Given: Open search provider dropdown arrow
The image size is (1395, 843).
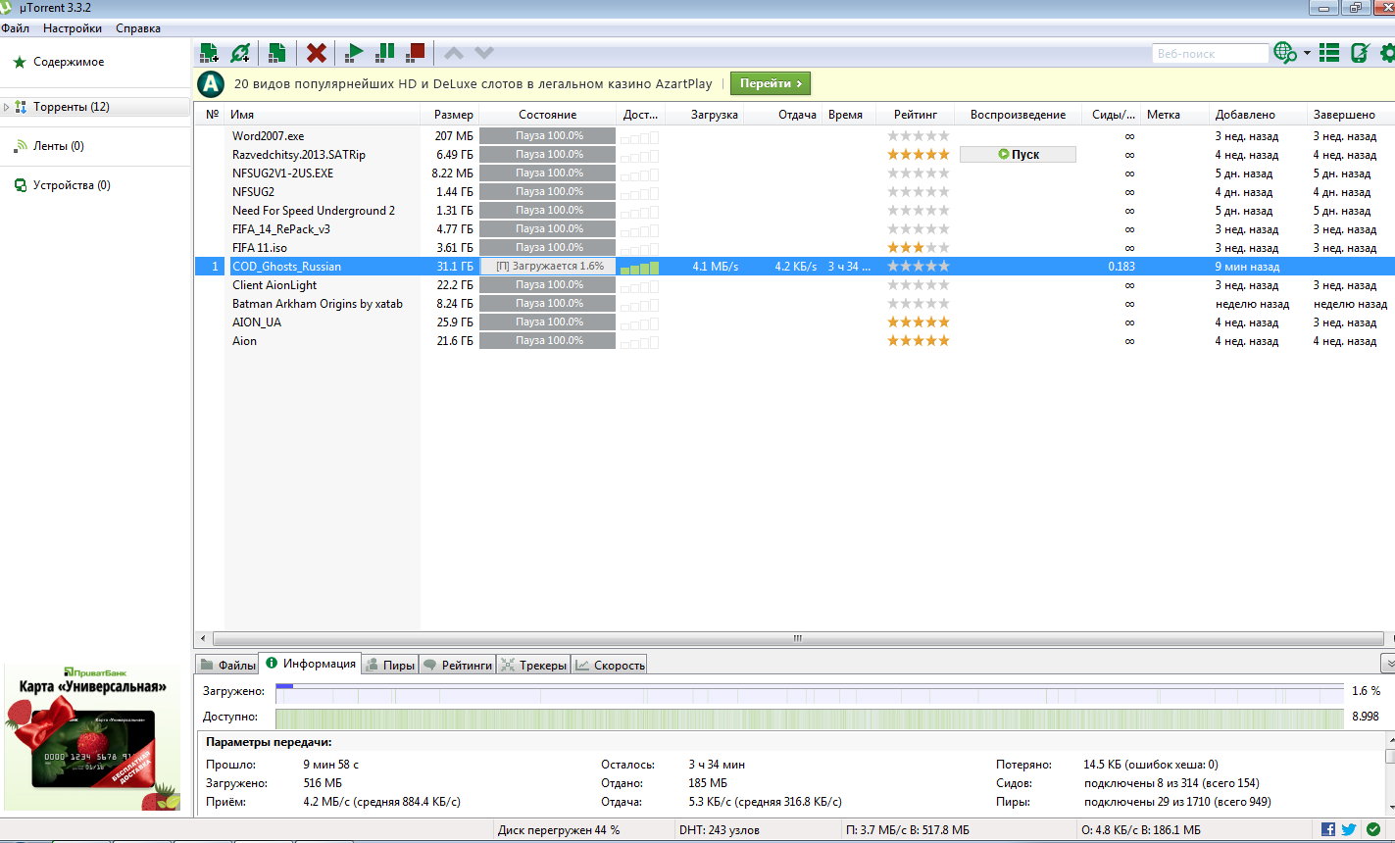Looking at the screenshot, I should click(1307, 53).
